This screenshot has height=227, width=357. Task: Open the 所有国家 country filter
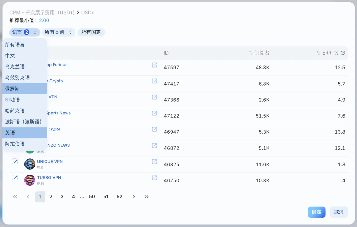point(91,32)
